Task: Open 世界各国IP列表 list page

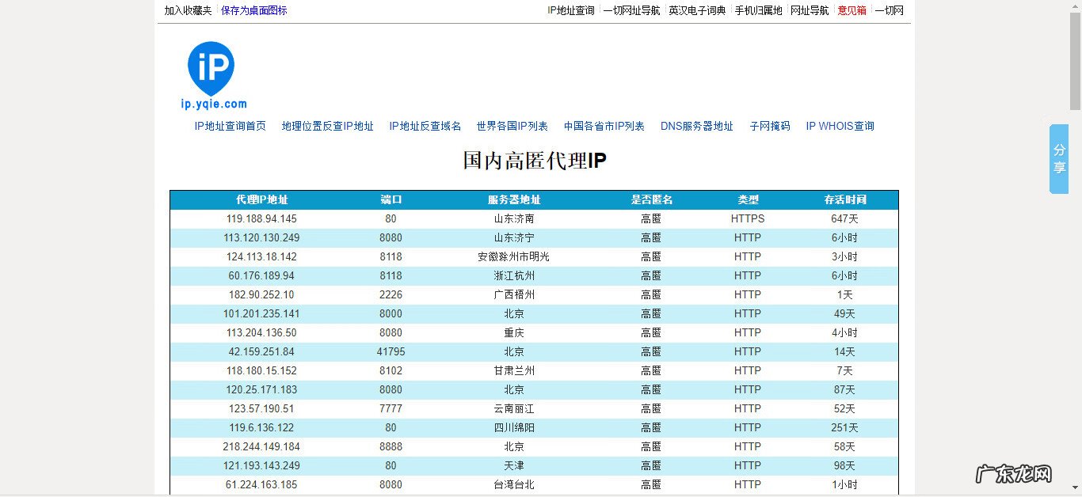Action: click(x=513, y=126)
